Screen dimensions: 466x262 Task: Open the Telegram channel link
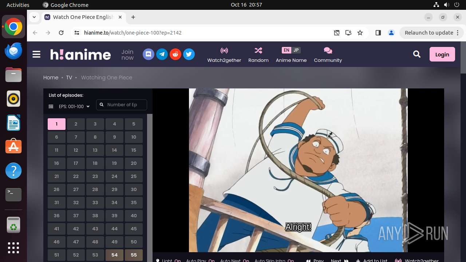(x=162, y=55)
